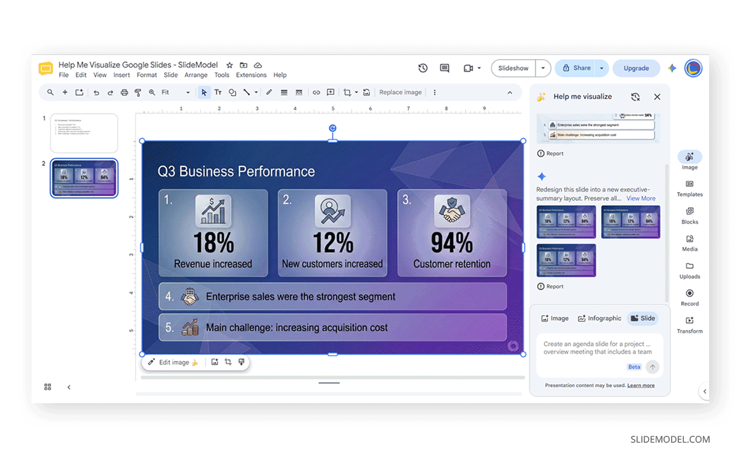The image size is (740, 458).
Task: Collapse the toolbar with chevron
Action: pos(510,92)
